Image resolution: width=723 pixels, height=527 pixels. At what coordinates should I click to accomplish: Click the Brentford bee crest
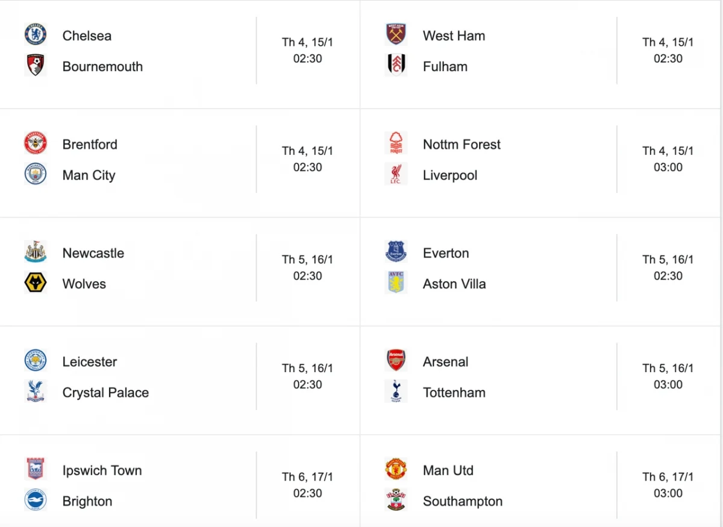point(36,143)
